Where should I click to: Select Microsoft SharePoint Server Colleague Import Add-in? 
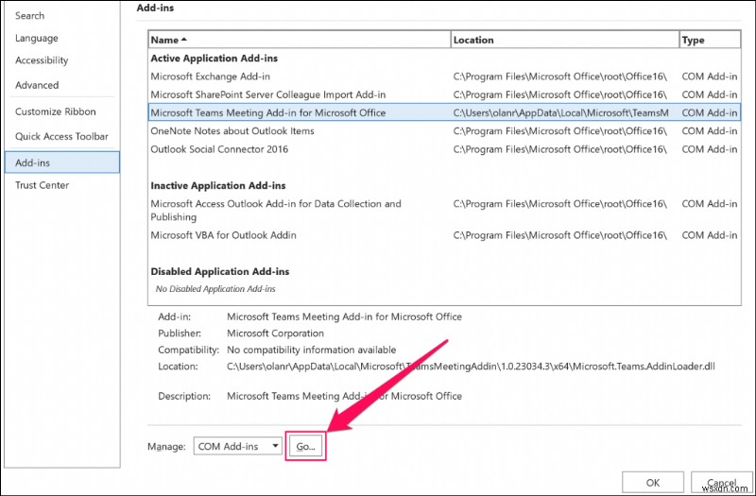coord(444,94)
